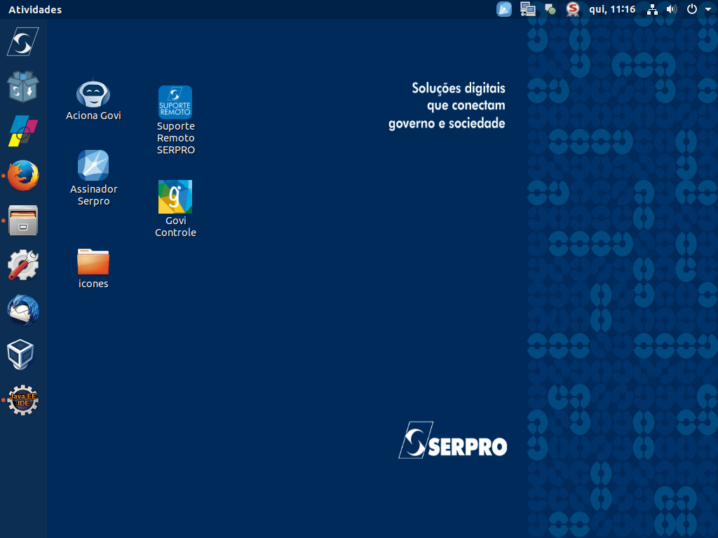Select the 'icones' folder label
Screen dimensions: 718x538
coord(93,284)
